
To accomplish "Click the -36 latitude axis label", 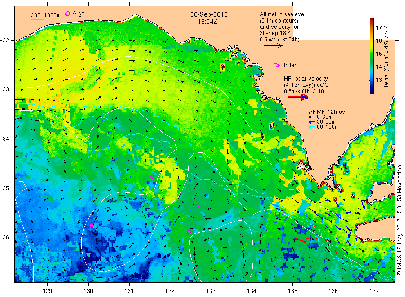I will (x=4, y=238).
